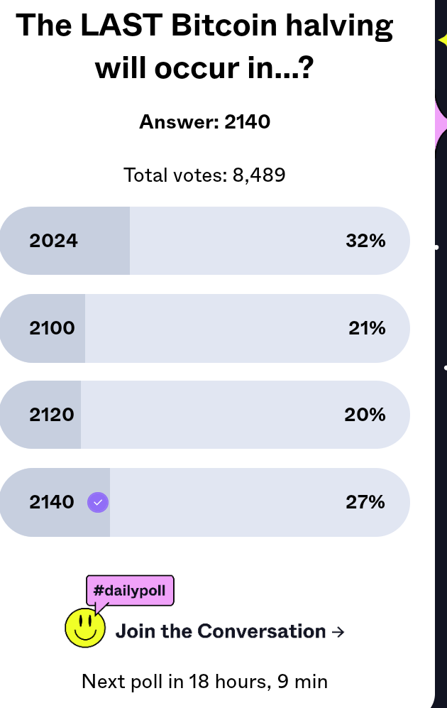Screen dimensions: 447x708
Task: Click the Next poll countdown text
Action: 204,681
